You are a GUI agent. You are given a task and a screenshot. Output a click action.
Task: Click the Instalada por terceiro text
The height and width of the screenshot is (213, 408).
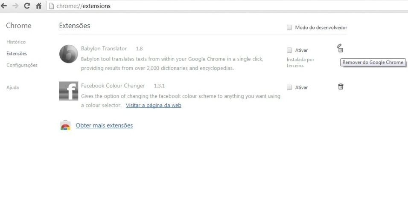(300, 63)
